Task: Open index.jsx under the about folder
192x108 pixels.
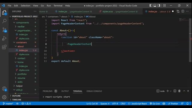Action: [x=23, y=50]
